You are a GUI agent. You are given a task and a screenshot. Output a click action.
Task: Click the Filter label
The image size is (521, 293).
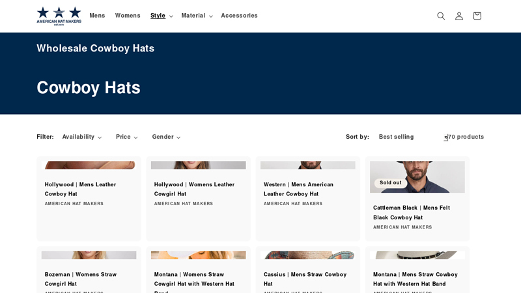(x=45, y=137)
